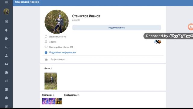Open the news feed sidebar icon
The width and height of the screenshot is (193, 109).
pos(6,21)
